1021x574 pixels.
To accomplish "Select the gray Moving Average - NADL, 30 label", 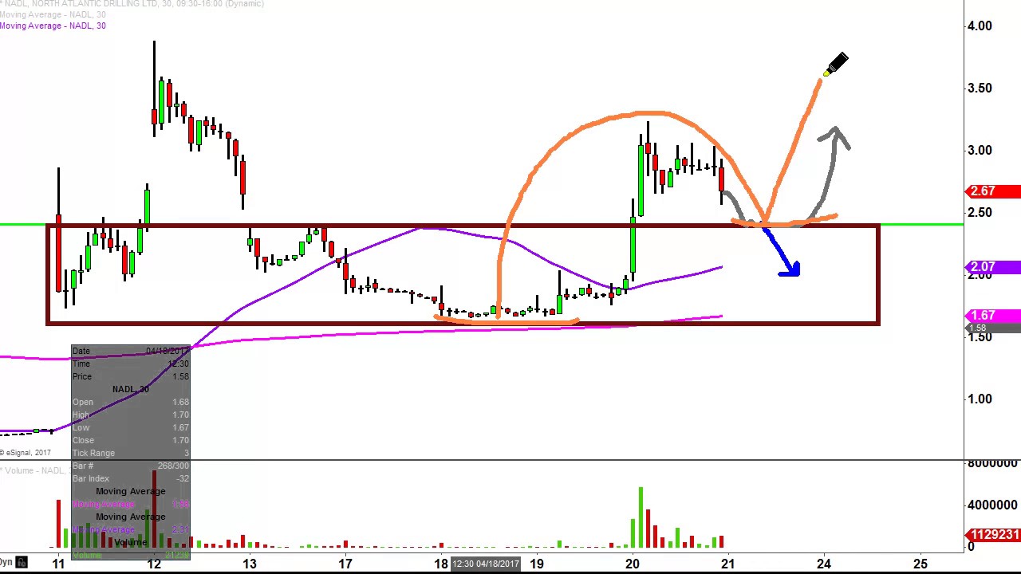I will 53,14.
